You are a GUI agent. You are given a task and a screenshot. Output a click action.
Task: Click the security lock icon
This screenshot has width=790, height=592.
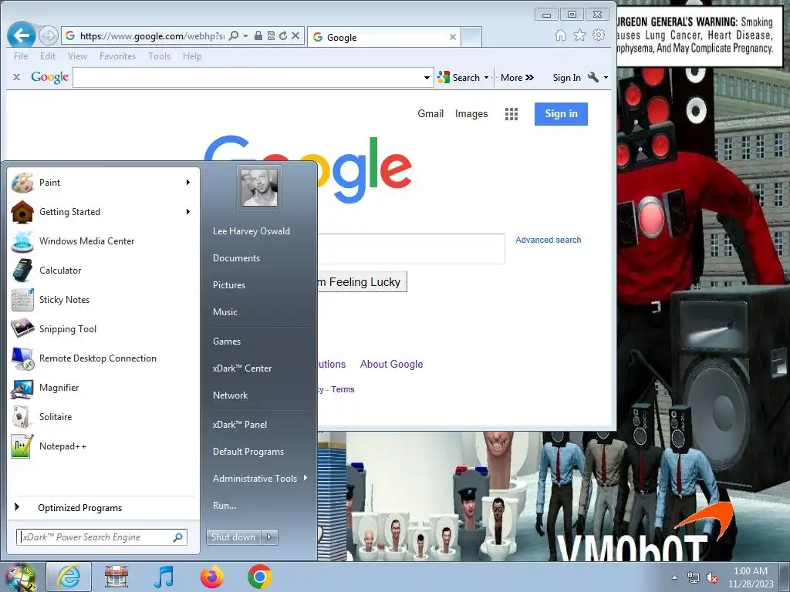pyautogui.click(x=258, y=35)
